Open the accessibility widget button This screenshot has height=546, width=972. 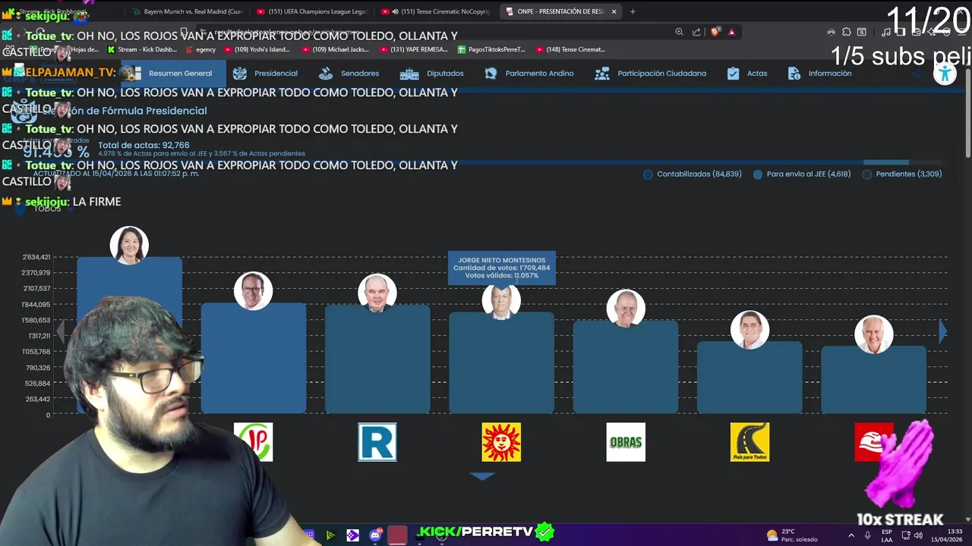(x=945, y=74)
